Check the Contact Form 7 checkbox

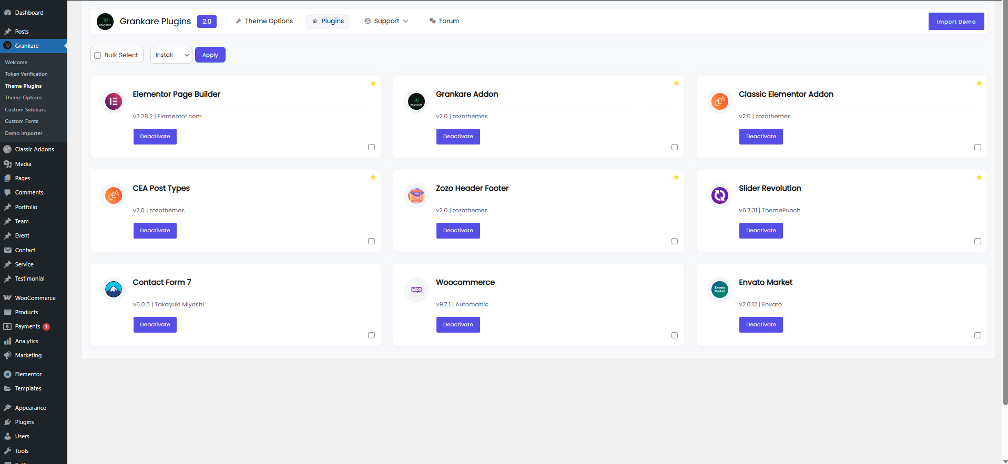click(x=371, y=335)
